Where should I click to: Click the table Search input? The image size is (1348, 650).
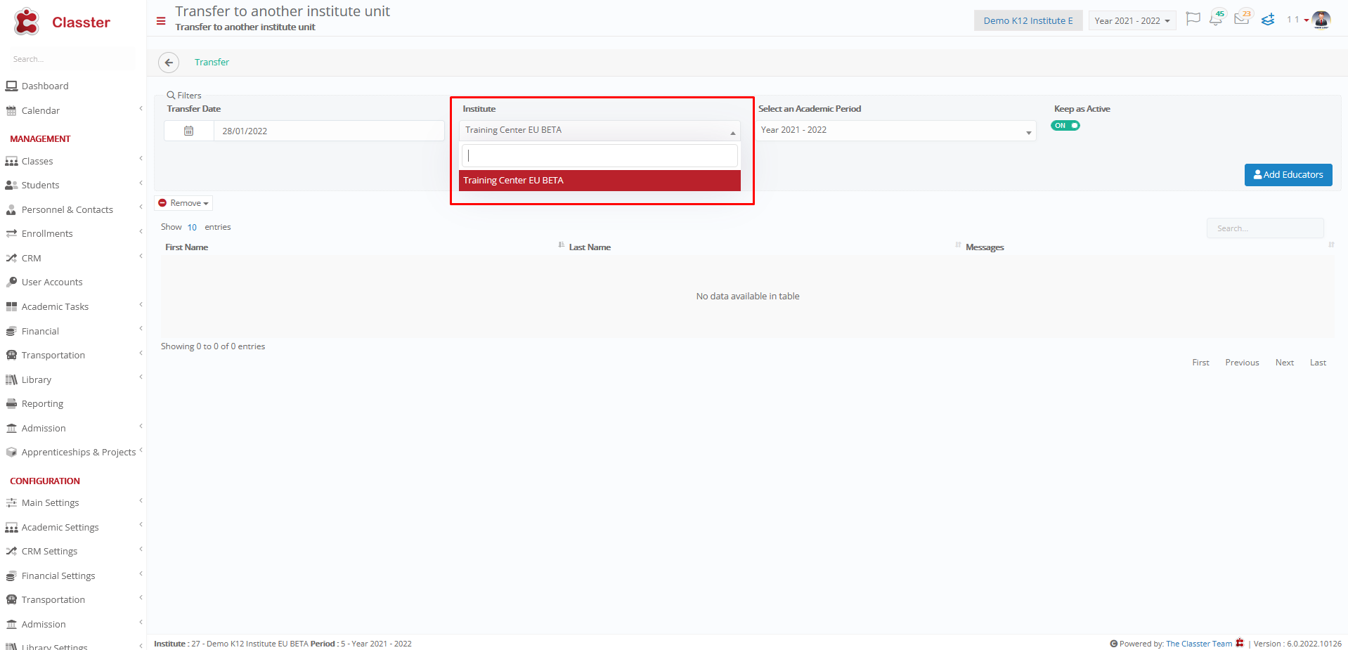coord(1265,228)
